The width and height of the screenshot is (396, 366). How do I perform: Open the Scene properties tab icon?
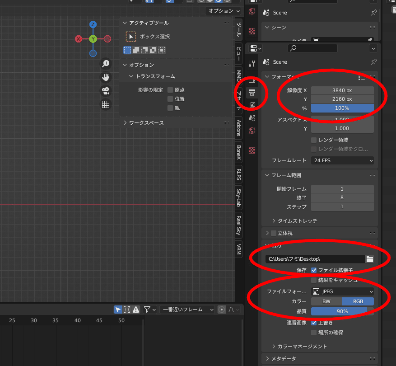(252, 118)
